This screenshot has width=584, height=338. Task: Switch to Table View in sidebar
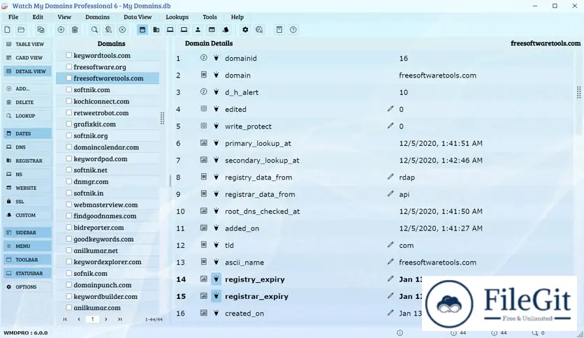click(x=27, y=44)
